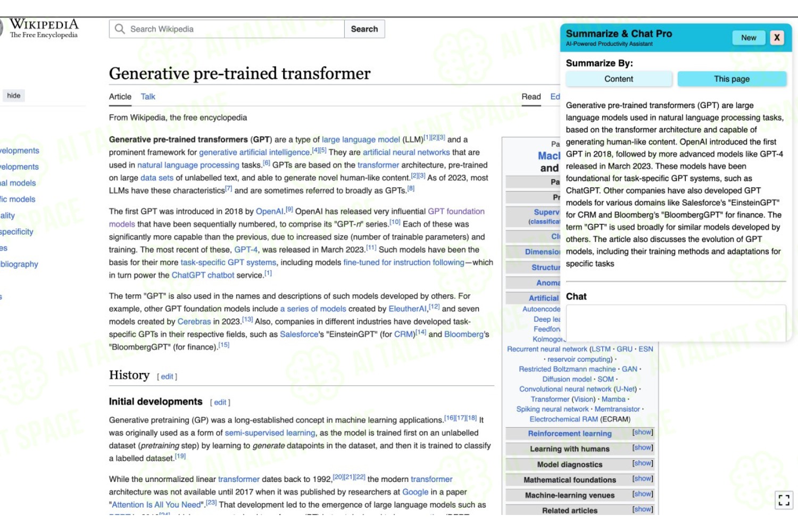This screenshot has height=532, width=798.
Task: Click the Search Wikipedia input field
Action: coord(227,29)
